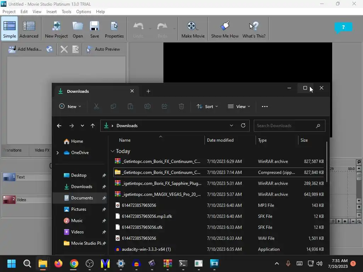
Task: Open Windows Start menu
Action: (x=11, y=263)
